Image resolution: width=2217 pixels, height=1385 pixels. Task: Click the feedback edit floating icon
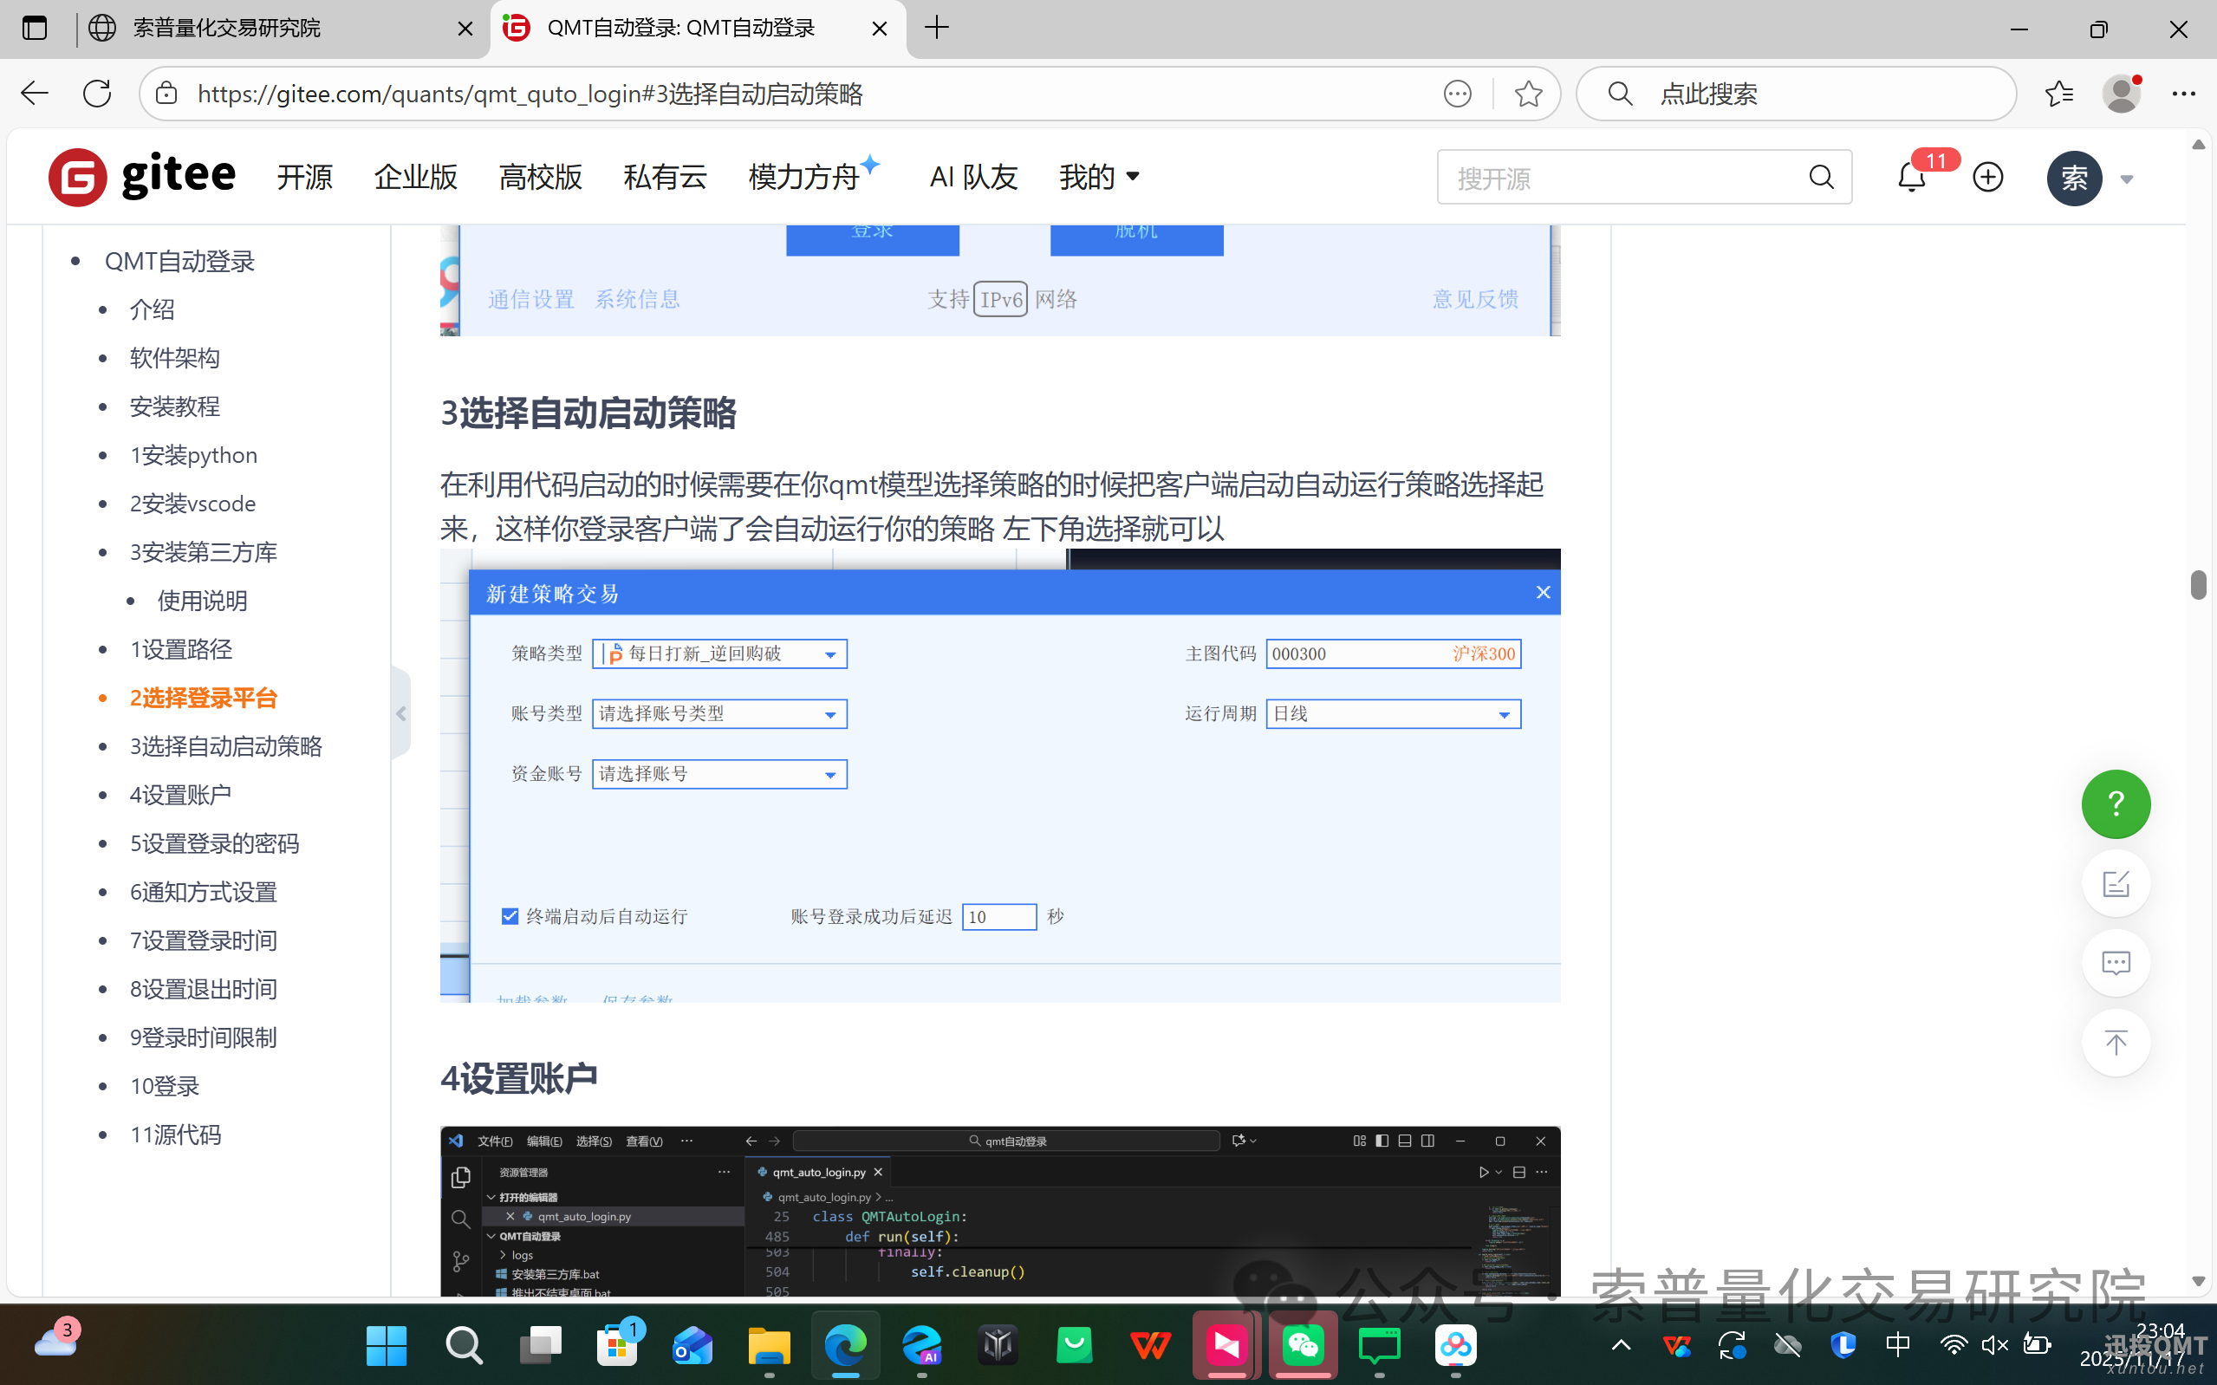[x=2116, y=883]
